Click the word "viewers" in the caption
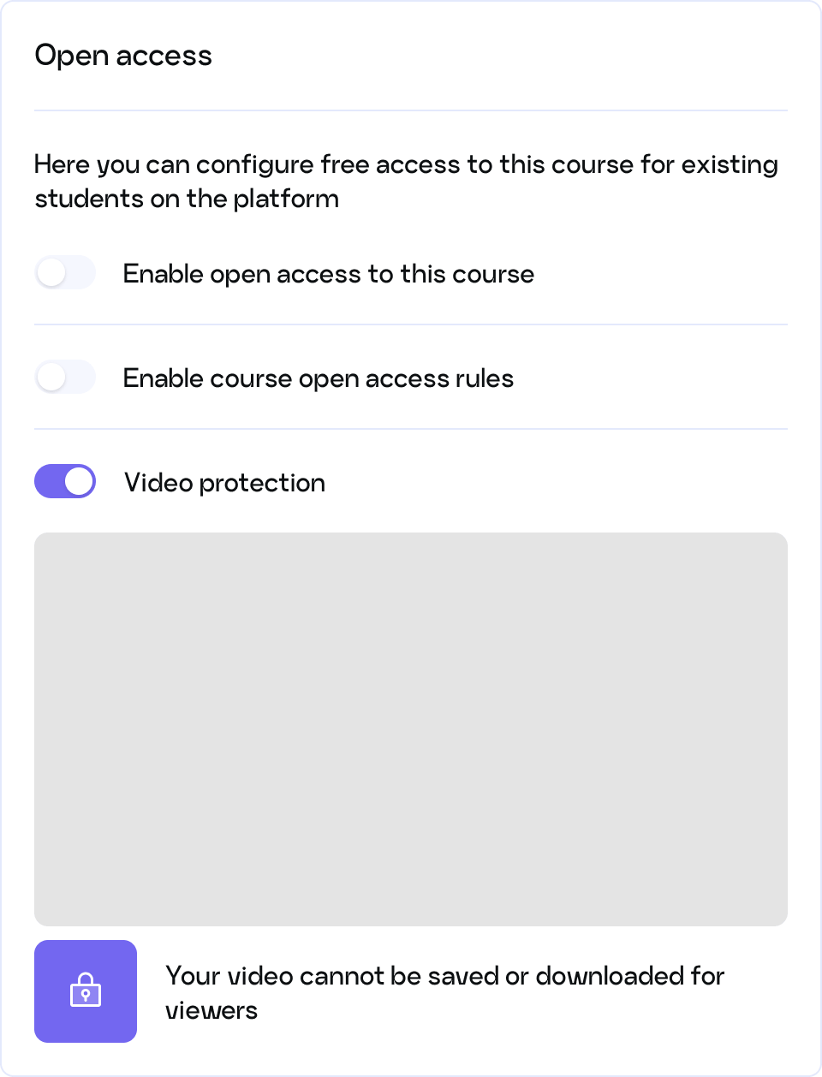Image resolution: width=822 pixels, height=1077 pixels. point(211,1011)
